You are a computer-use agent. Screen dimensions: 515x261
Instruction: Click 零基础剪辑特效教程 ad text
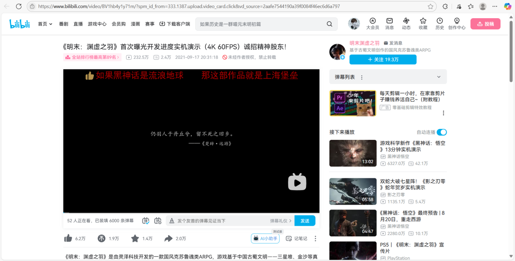[412, 107]
